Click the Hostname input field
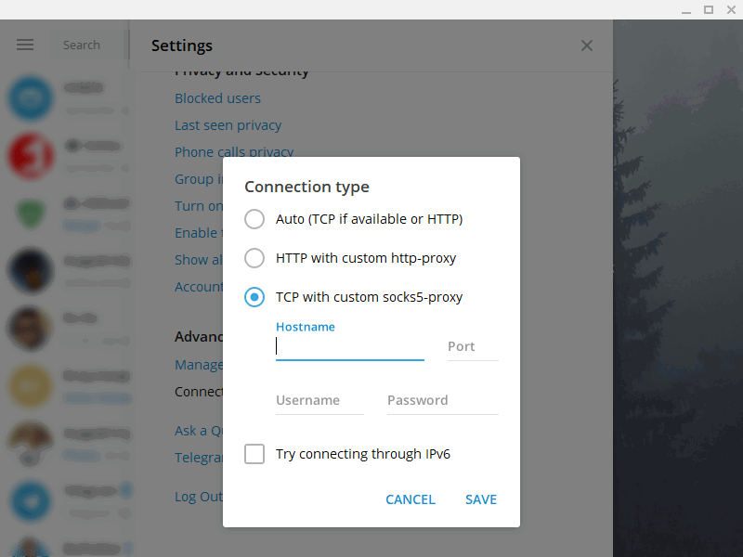The width and height of the screenshot is (743, 557). point(349,346)
